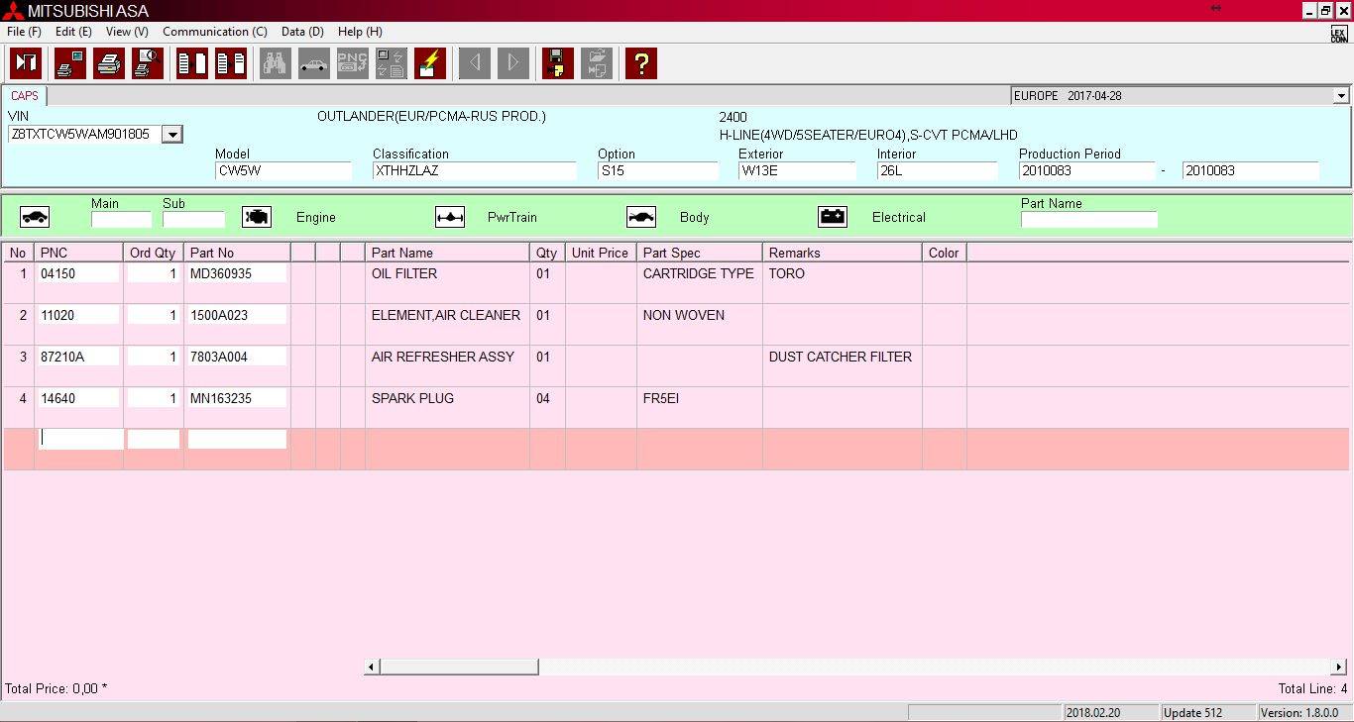Image resolution: width=1354 pixels, height=722 pixels.
Task: Click the empty Ord Qty cell in new row
Action: tap(154, 439)
